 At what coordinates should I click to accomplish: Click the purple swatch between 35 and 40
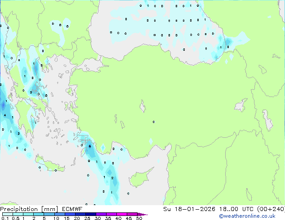[111, 214]
